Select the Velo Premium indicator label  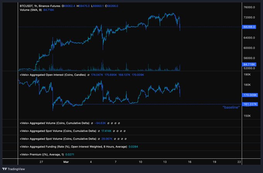point(42,154)
